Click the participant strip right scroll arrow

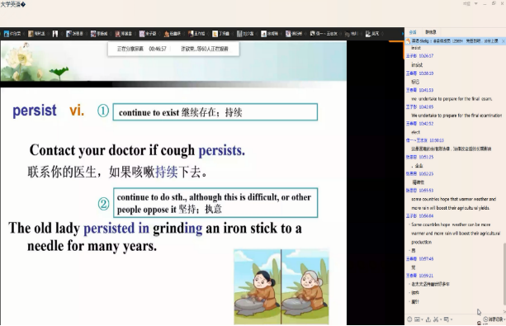tap(402, 34)
